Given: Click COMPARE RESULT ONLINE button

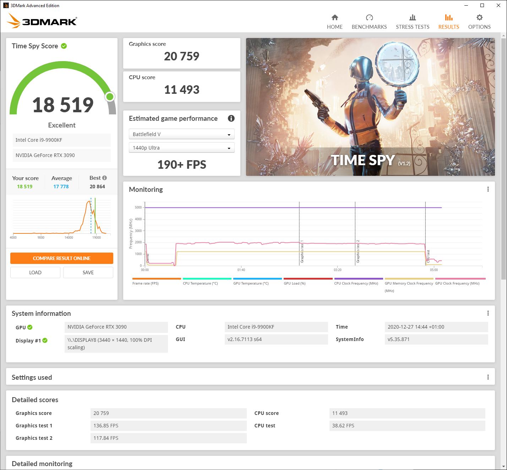Looking at the screenshot, I should 62,258.
